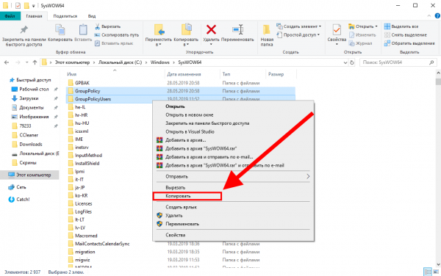Choose Вырезать in the context menu
Viewport: 441px width, 276px height.
pyautogui.click(x=175, y=188)
